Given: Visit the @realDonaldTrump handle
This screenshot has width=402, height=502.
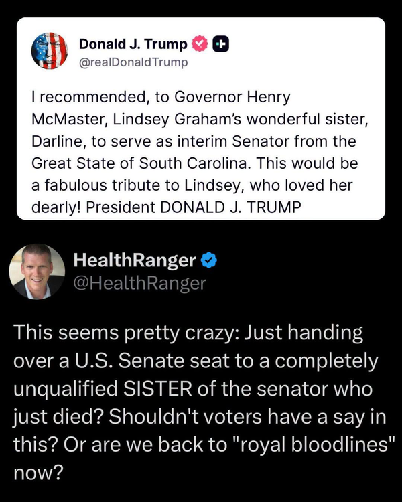Looking at the screenshot, I should coord(133,62).
